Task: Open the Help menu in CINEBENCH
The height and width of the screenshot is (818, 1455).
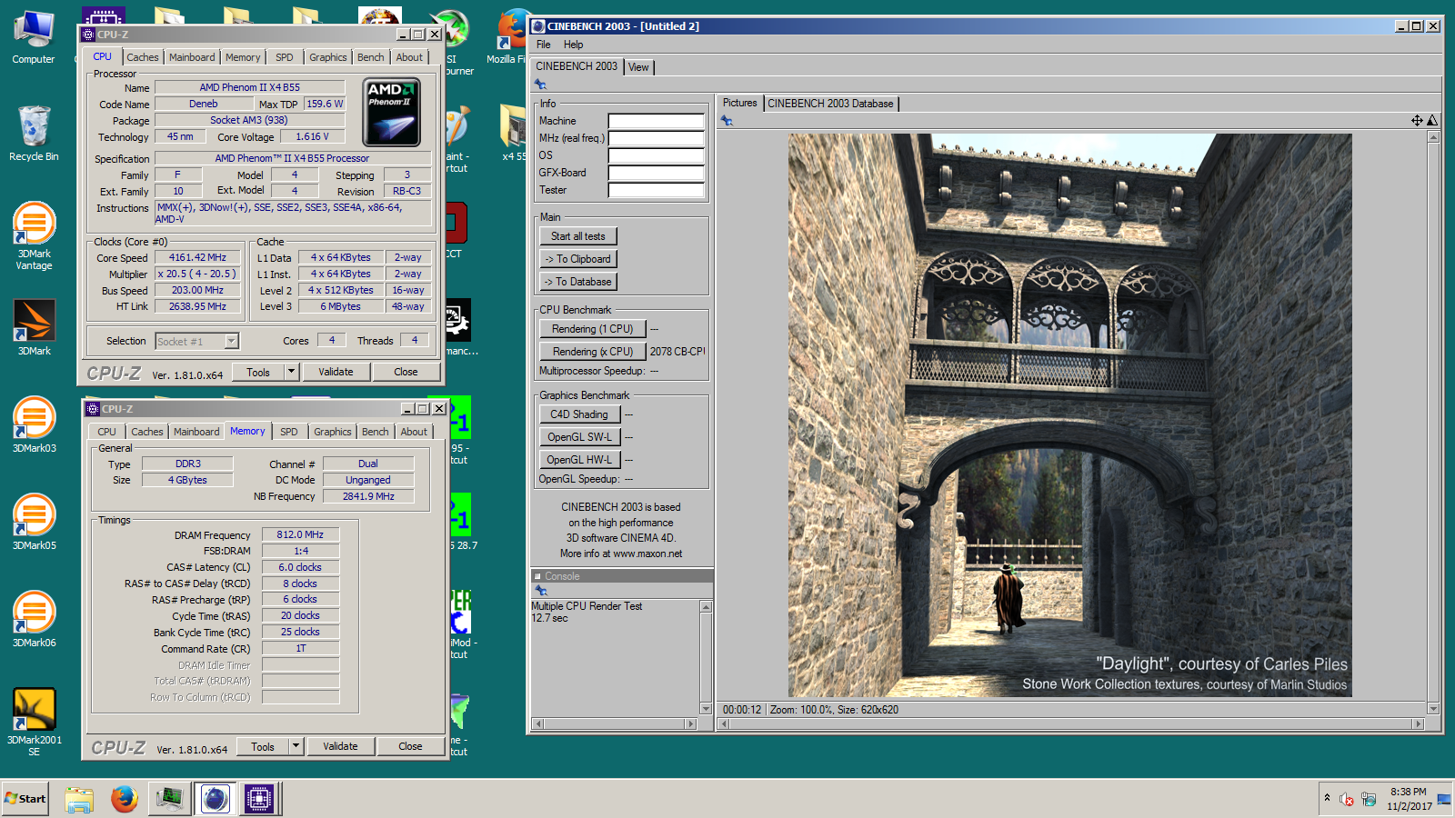Action: point(573,45)
